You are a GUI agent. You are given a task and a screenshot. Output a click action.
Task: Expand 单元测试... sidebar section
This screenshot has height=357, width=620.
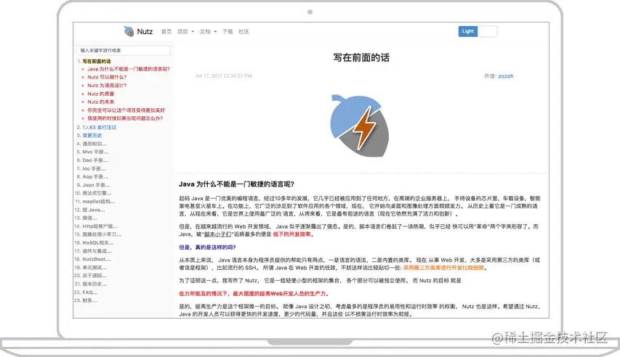tap(94, 267)
